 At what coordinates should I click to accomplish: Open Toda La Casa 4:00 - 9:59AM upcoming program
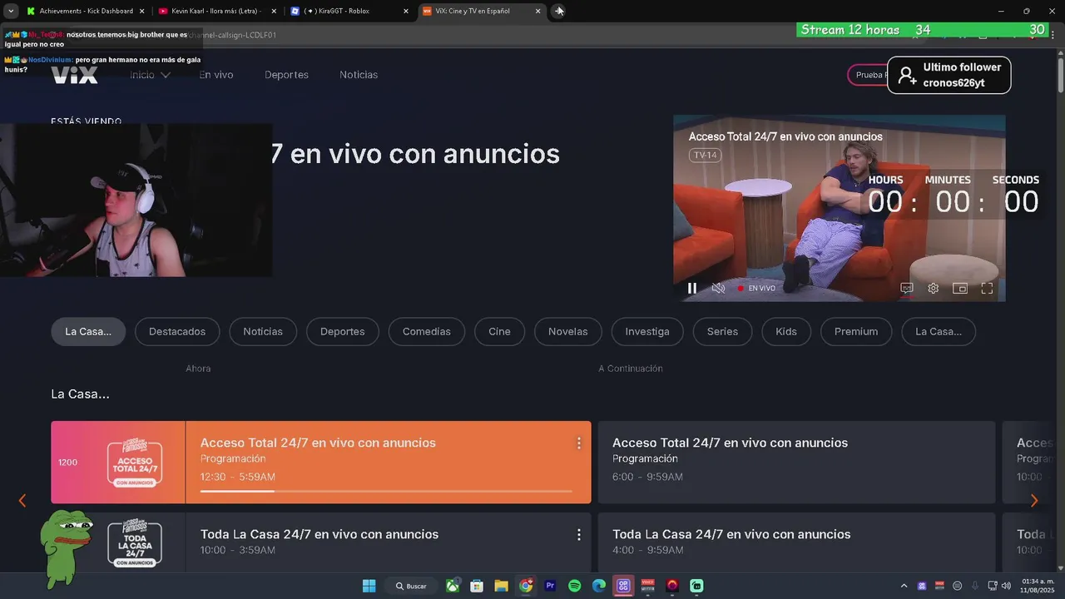(796, 542)
